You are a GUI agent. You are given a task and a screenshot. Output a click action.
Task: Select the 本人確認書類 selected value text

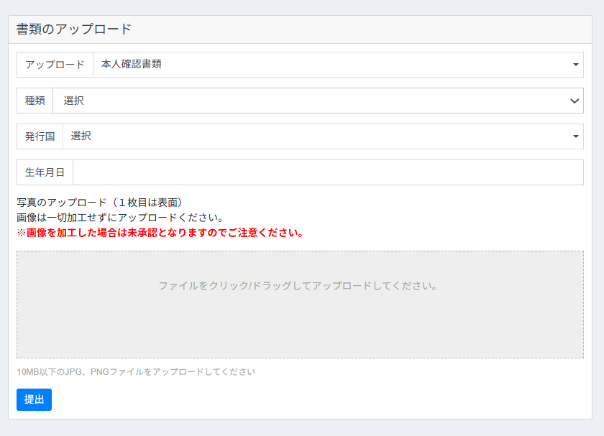pos(132,65)
